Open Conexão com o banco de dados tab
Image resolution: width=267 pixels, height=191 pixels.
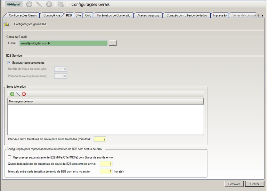coord(187,15)
